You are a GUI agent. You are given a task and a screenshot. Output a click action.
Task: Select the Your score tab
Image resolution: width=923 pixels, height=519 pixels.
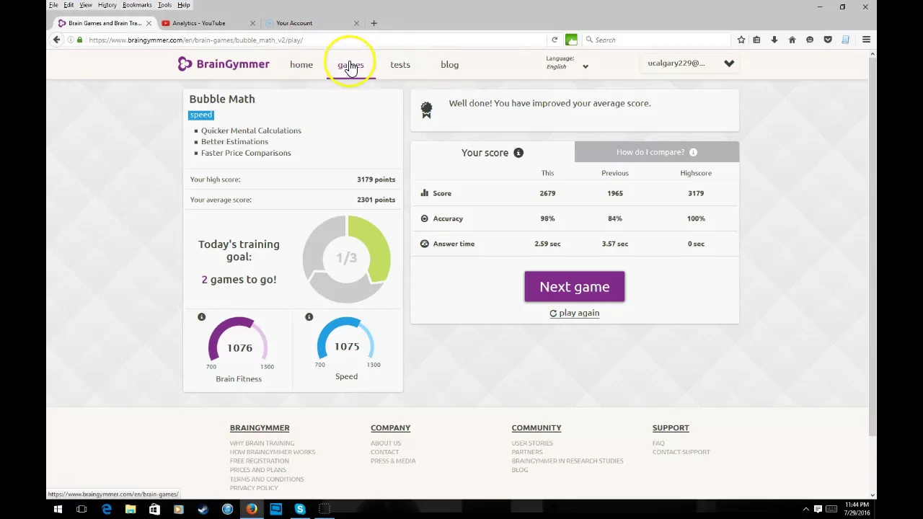493,153
